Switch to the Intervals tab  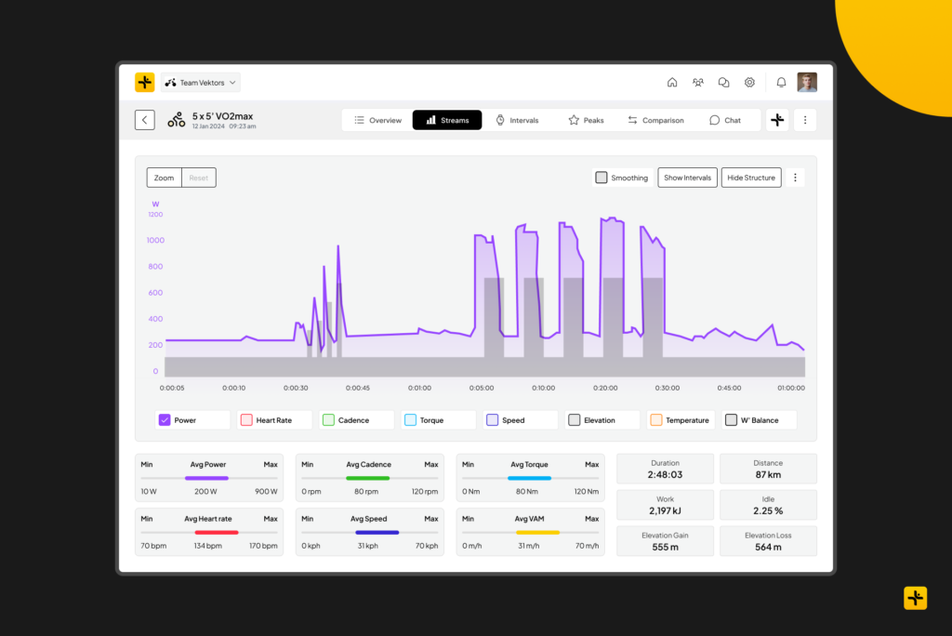[517, 120]
